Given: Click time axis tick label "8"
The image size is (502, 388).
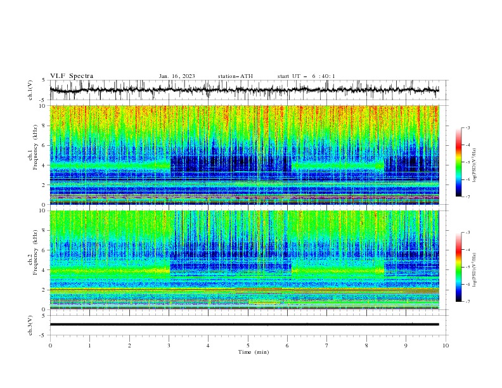Looking at the screenshot, I should click(x=366, y=346).
